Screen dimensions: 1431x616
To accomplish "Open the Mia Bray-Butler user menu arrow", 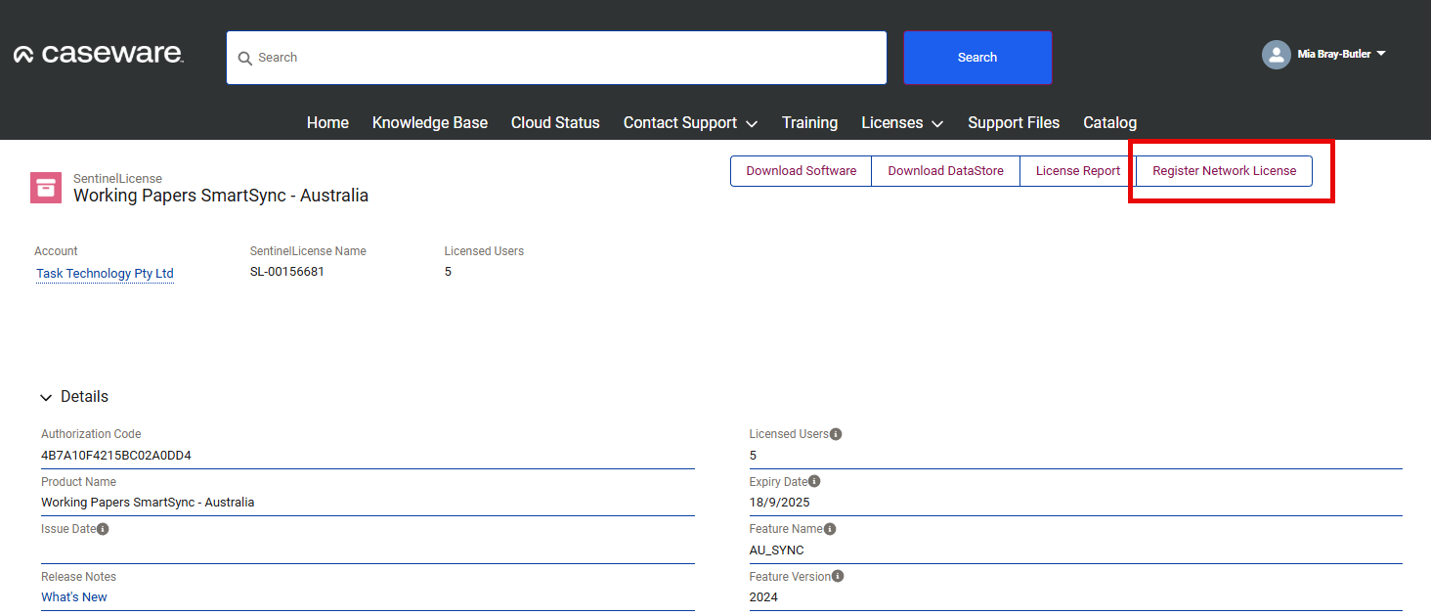I will pos(1381,54).
